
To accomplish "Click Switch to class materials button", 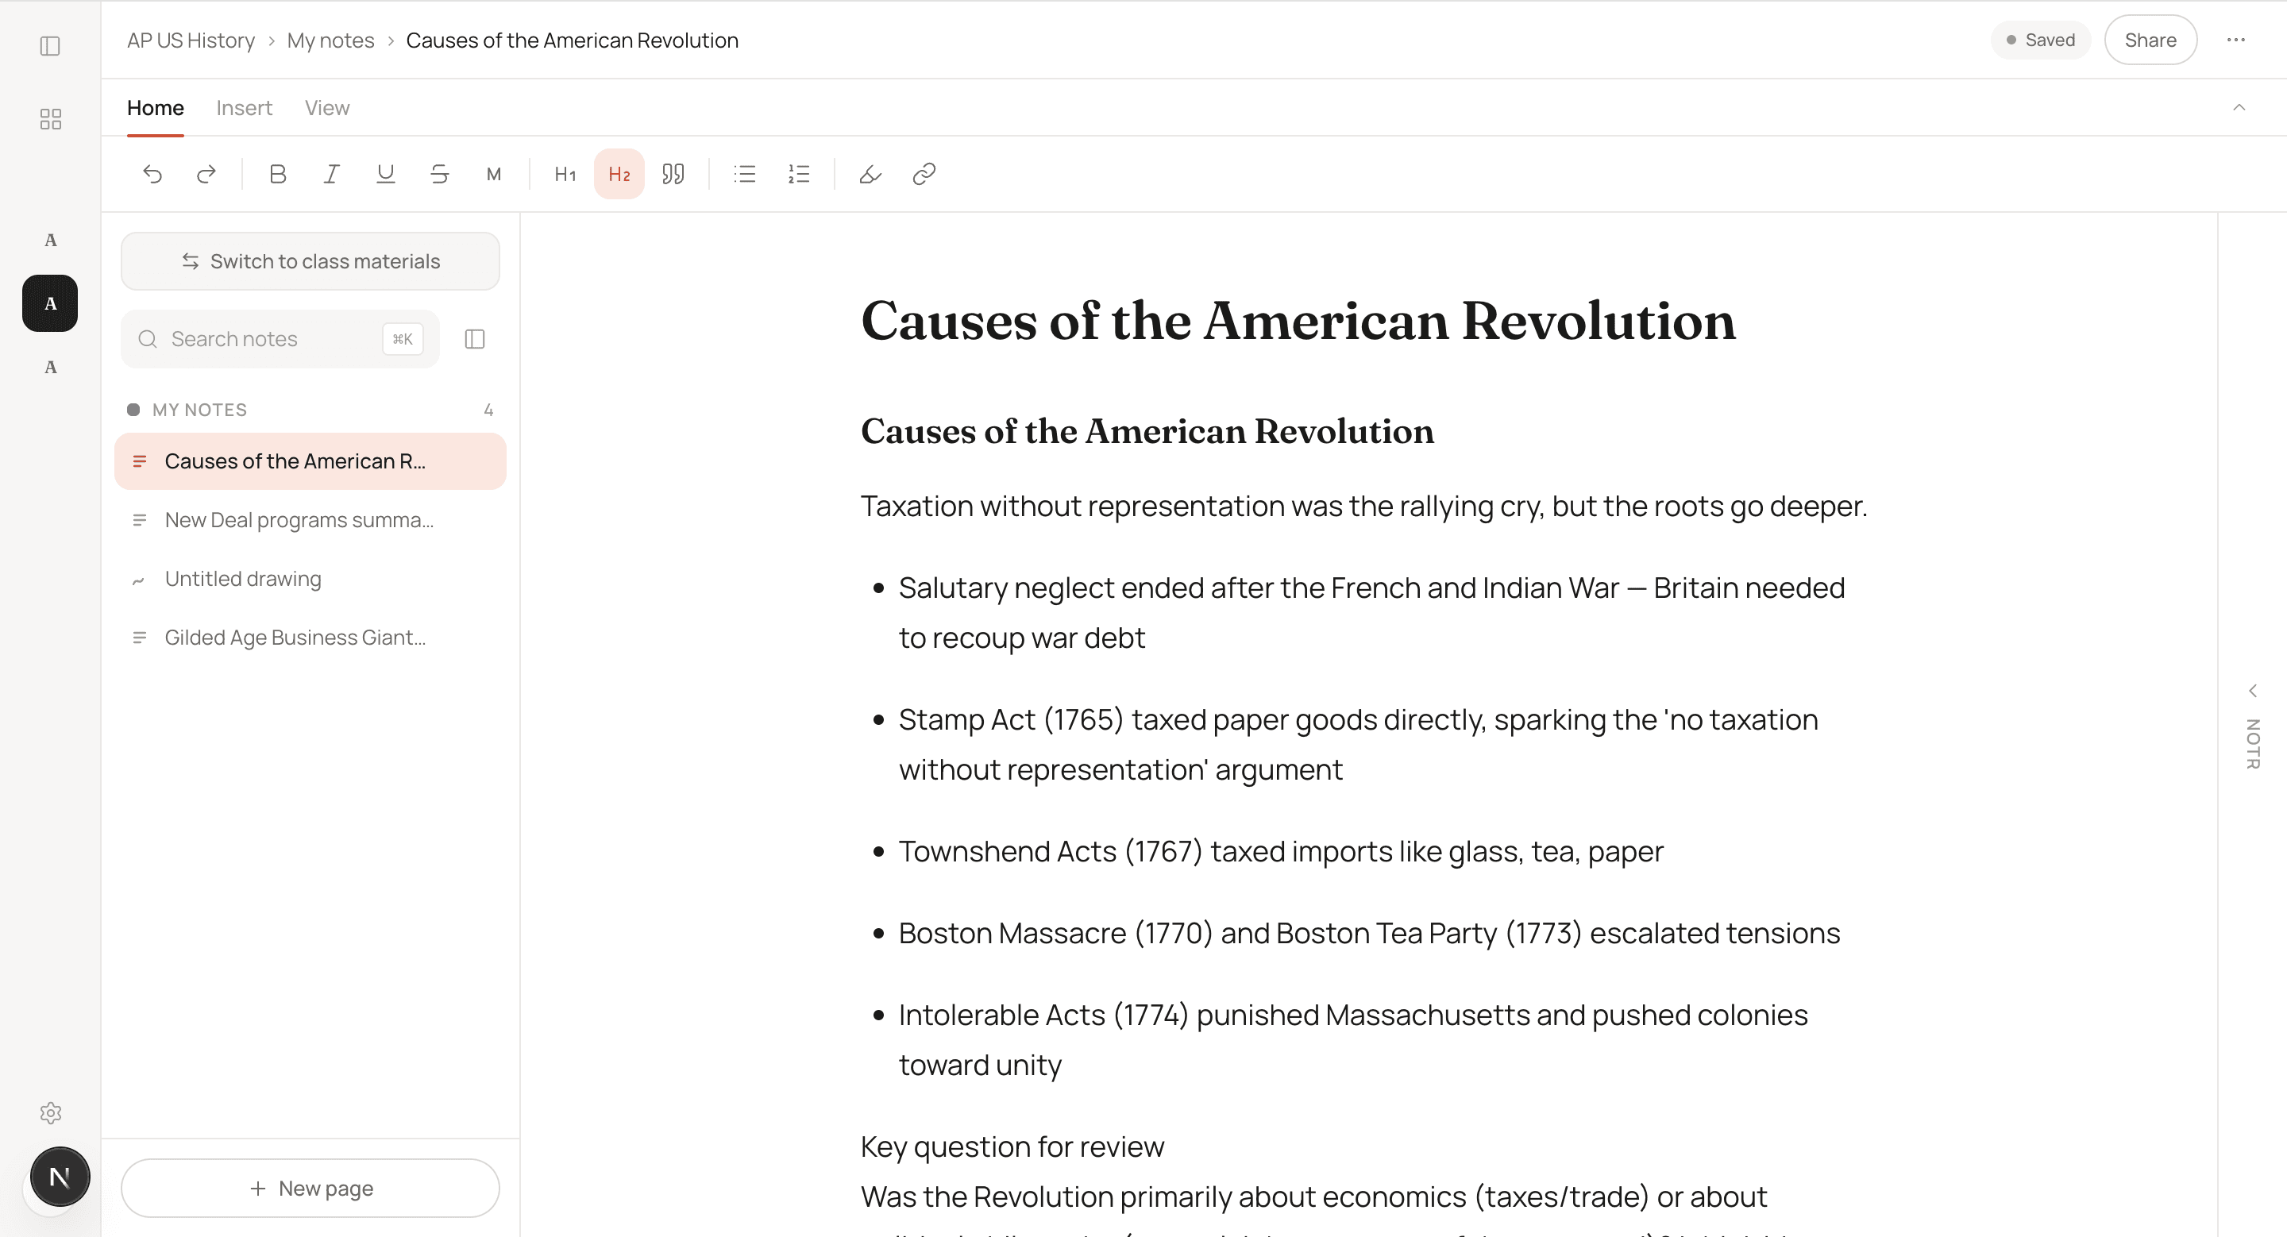I will coord(310,261).
